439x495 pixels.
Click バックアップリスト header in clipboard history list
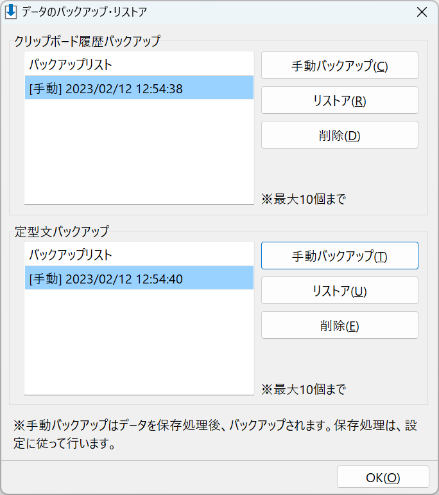pyautogui.click(x=71, y=64)
